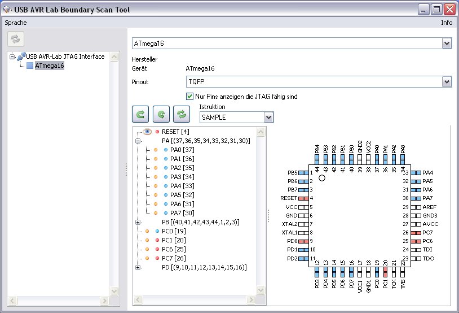This screenshot has width=459, height=313.
Task: Click the blue state dot of PA0 [37]
Action: tap(166, 150)
